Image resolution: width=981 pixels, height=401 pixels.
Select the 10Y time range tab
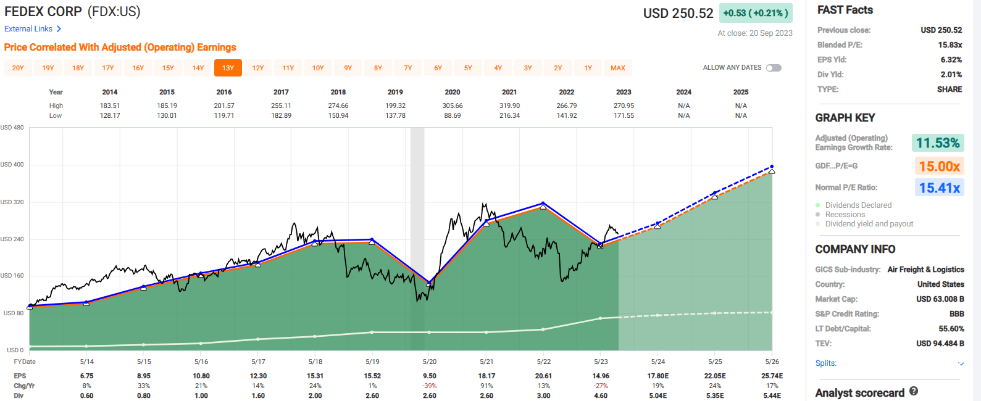pyautogui.click(x=318, y=68)
